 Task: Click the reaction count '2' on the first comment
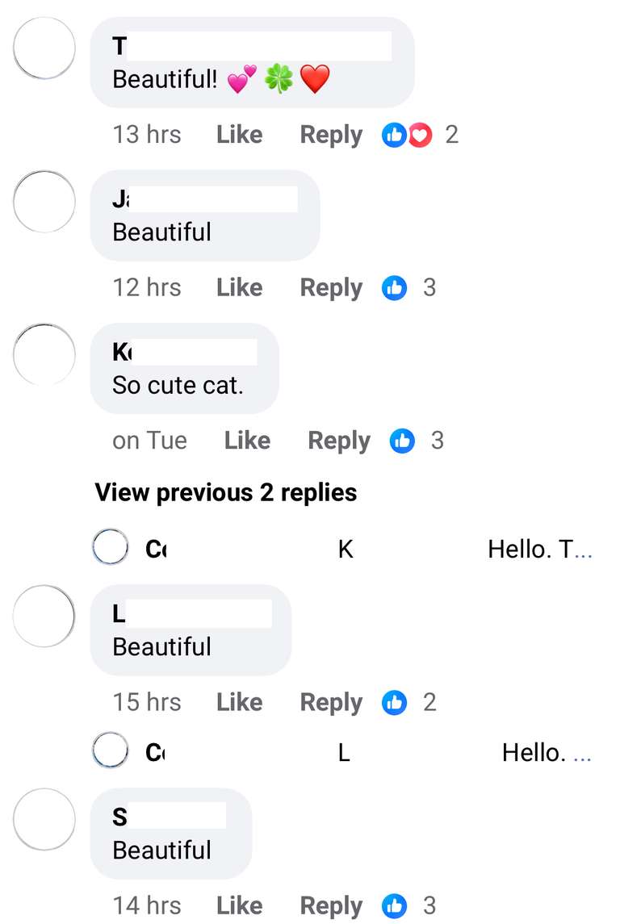pos(451,135)
